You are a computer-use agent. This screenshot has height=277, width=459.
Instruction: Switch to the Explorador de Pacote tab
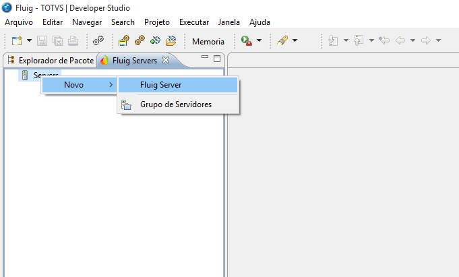[x=51, y=60]
